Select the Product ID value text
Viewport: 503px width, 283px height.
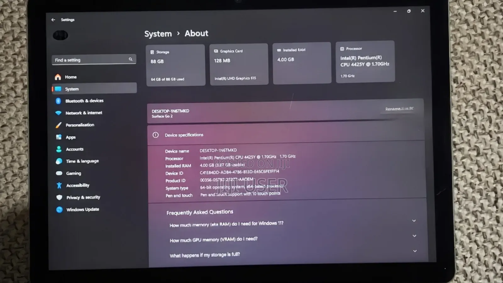tap(226, 180)
